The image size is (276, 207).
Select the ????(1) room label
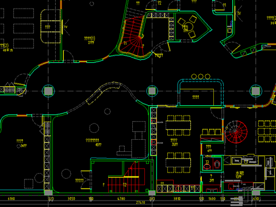click(90, 39)
